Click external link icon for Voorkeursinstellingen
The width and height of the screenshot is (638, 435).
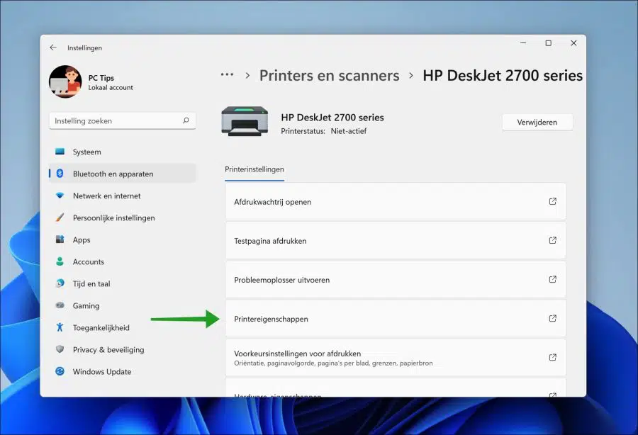pyautogui.click(x=552, y=357)
